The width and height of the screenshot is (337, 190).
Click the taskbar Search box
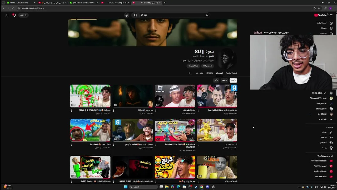point(144,187)
